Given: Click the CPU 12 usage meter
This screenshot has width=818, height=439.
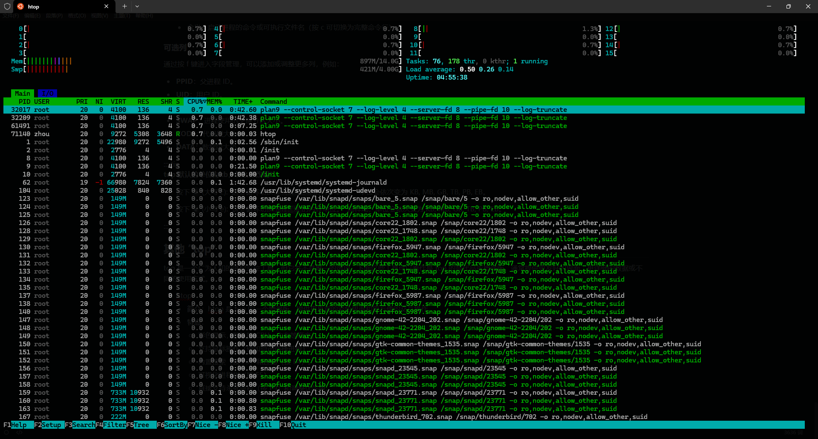Looking at the screenshot, I should [701, 29].
